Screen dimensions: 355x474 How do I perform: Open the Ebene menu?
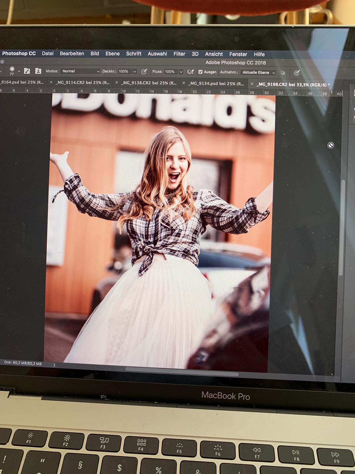point(112,54)
